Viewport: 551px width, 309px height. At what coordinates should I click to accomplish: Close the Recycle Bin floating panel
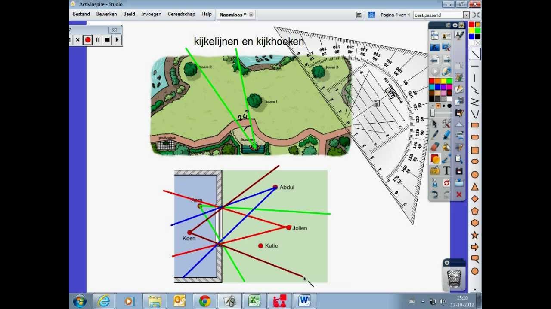point(447,263)
